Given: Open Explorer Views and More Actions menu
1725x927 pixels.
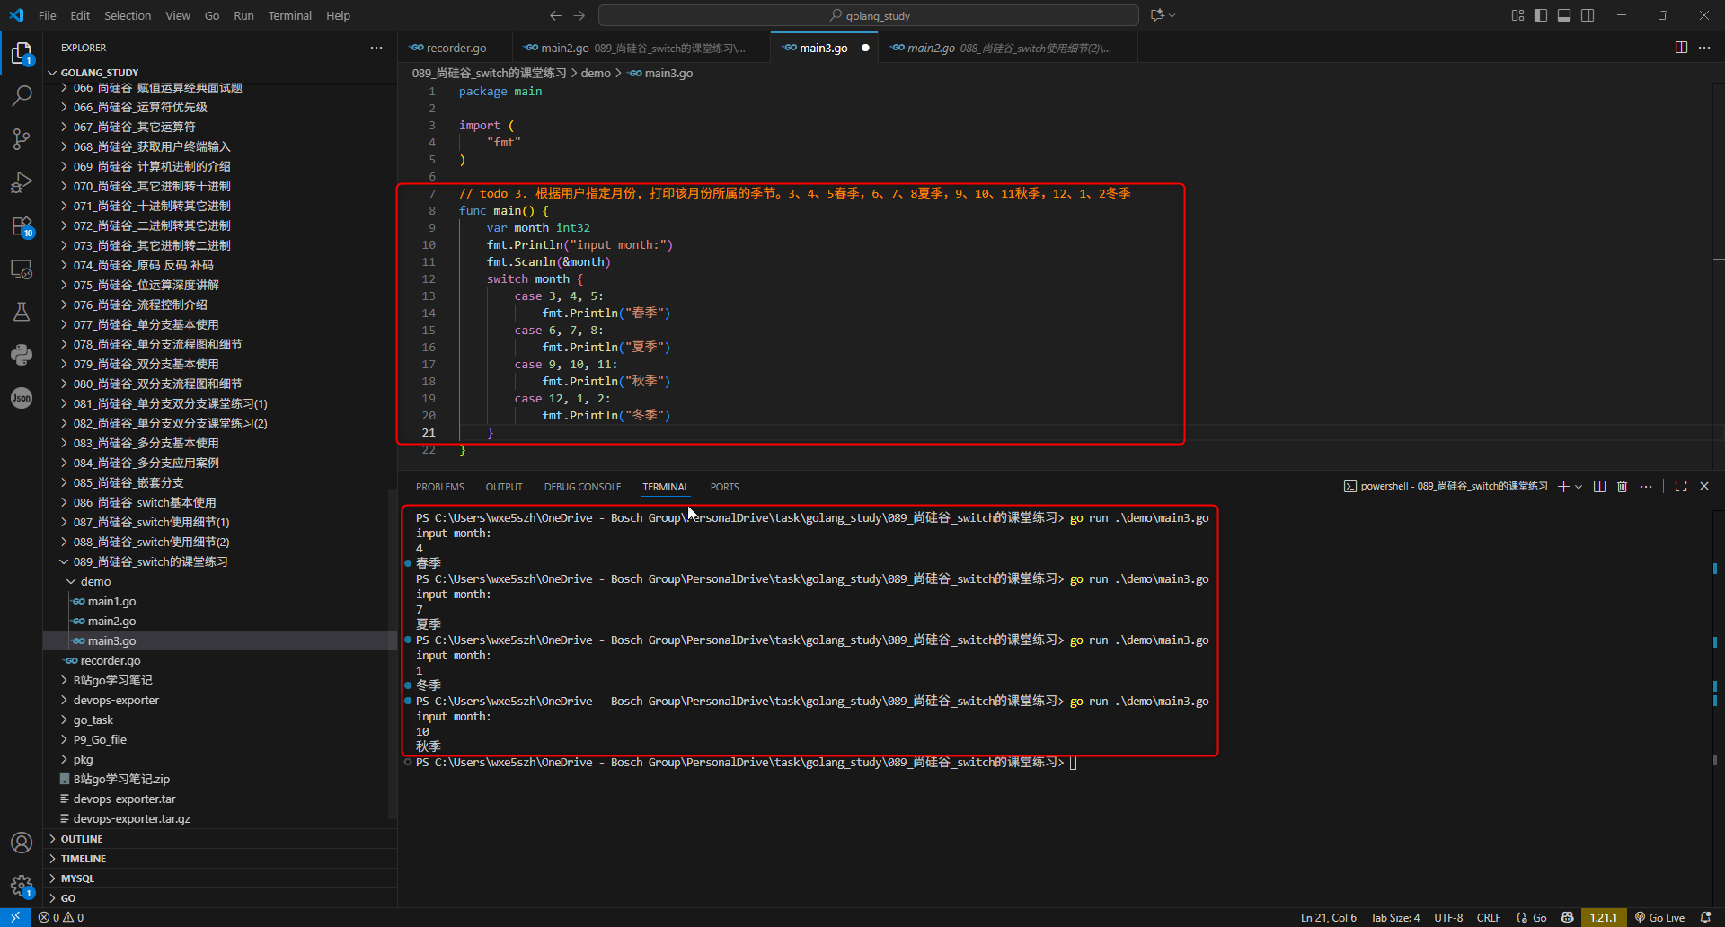Looking at the screenshot, I should [376, 48].
